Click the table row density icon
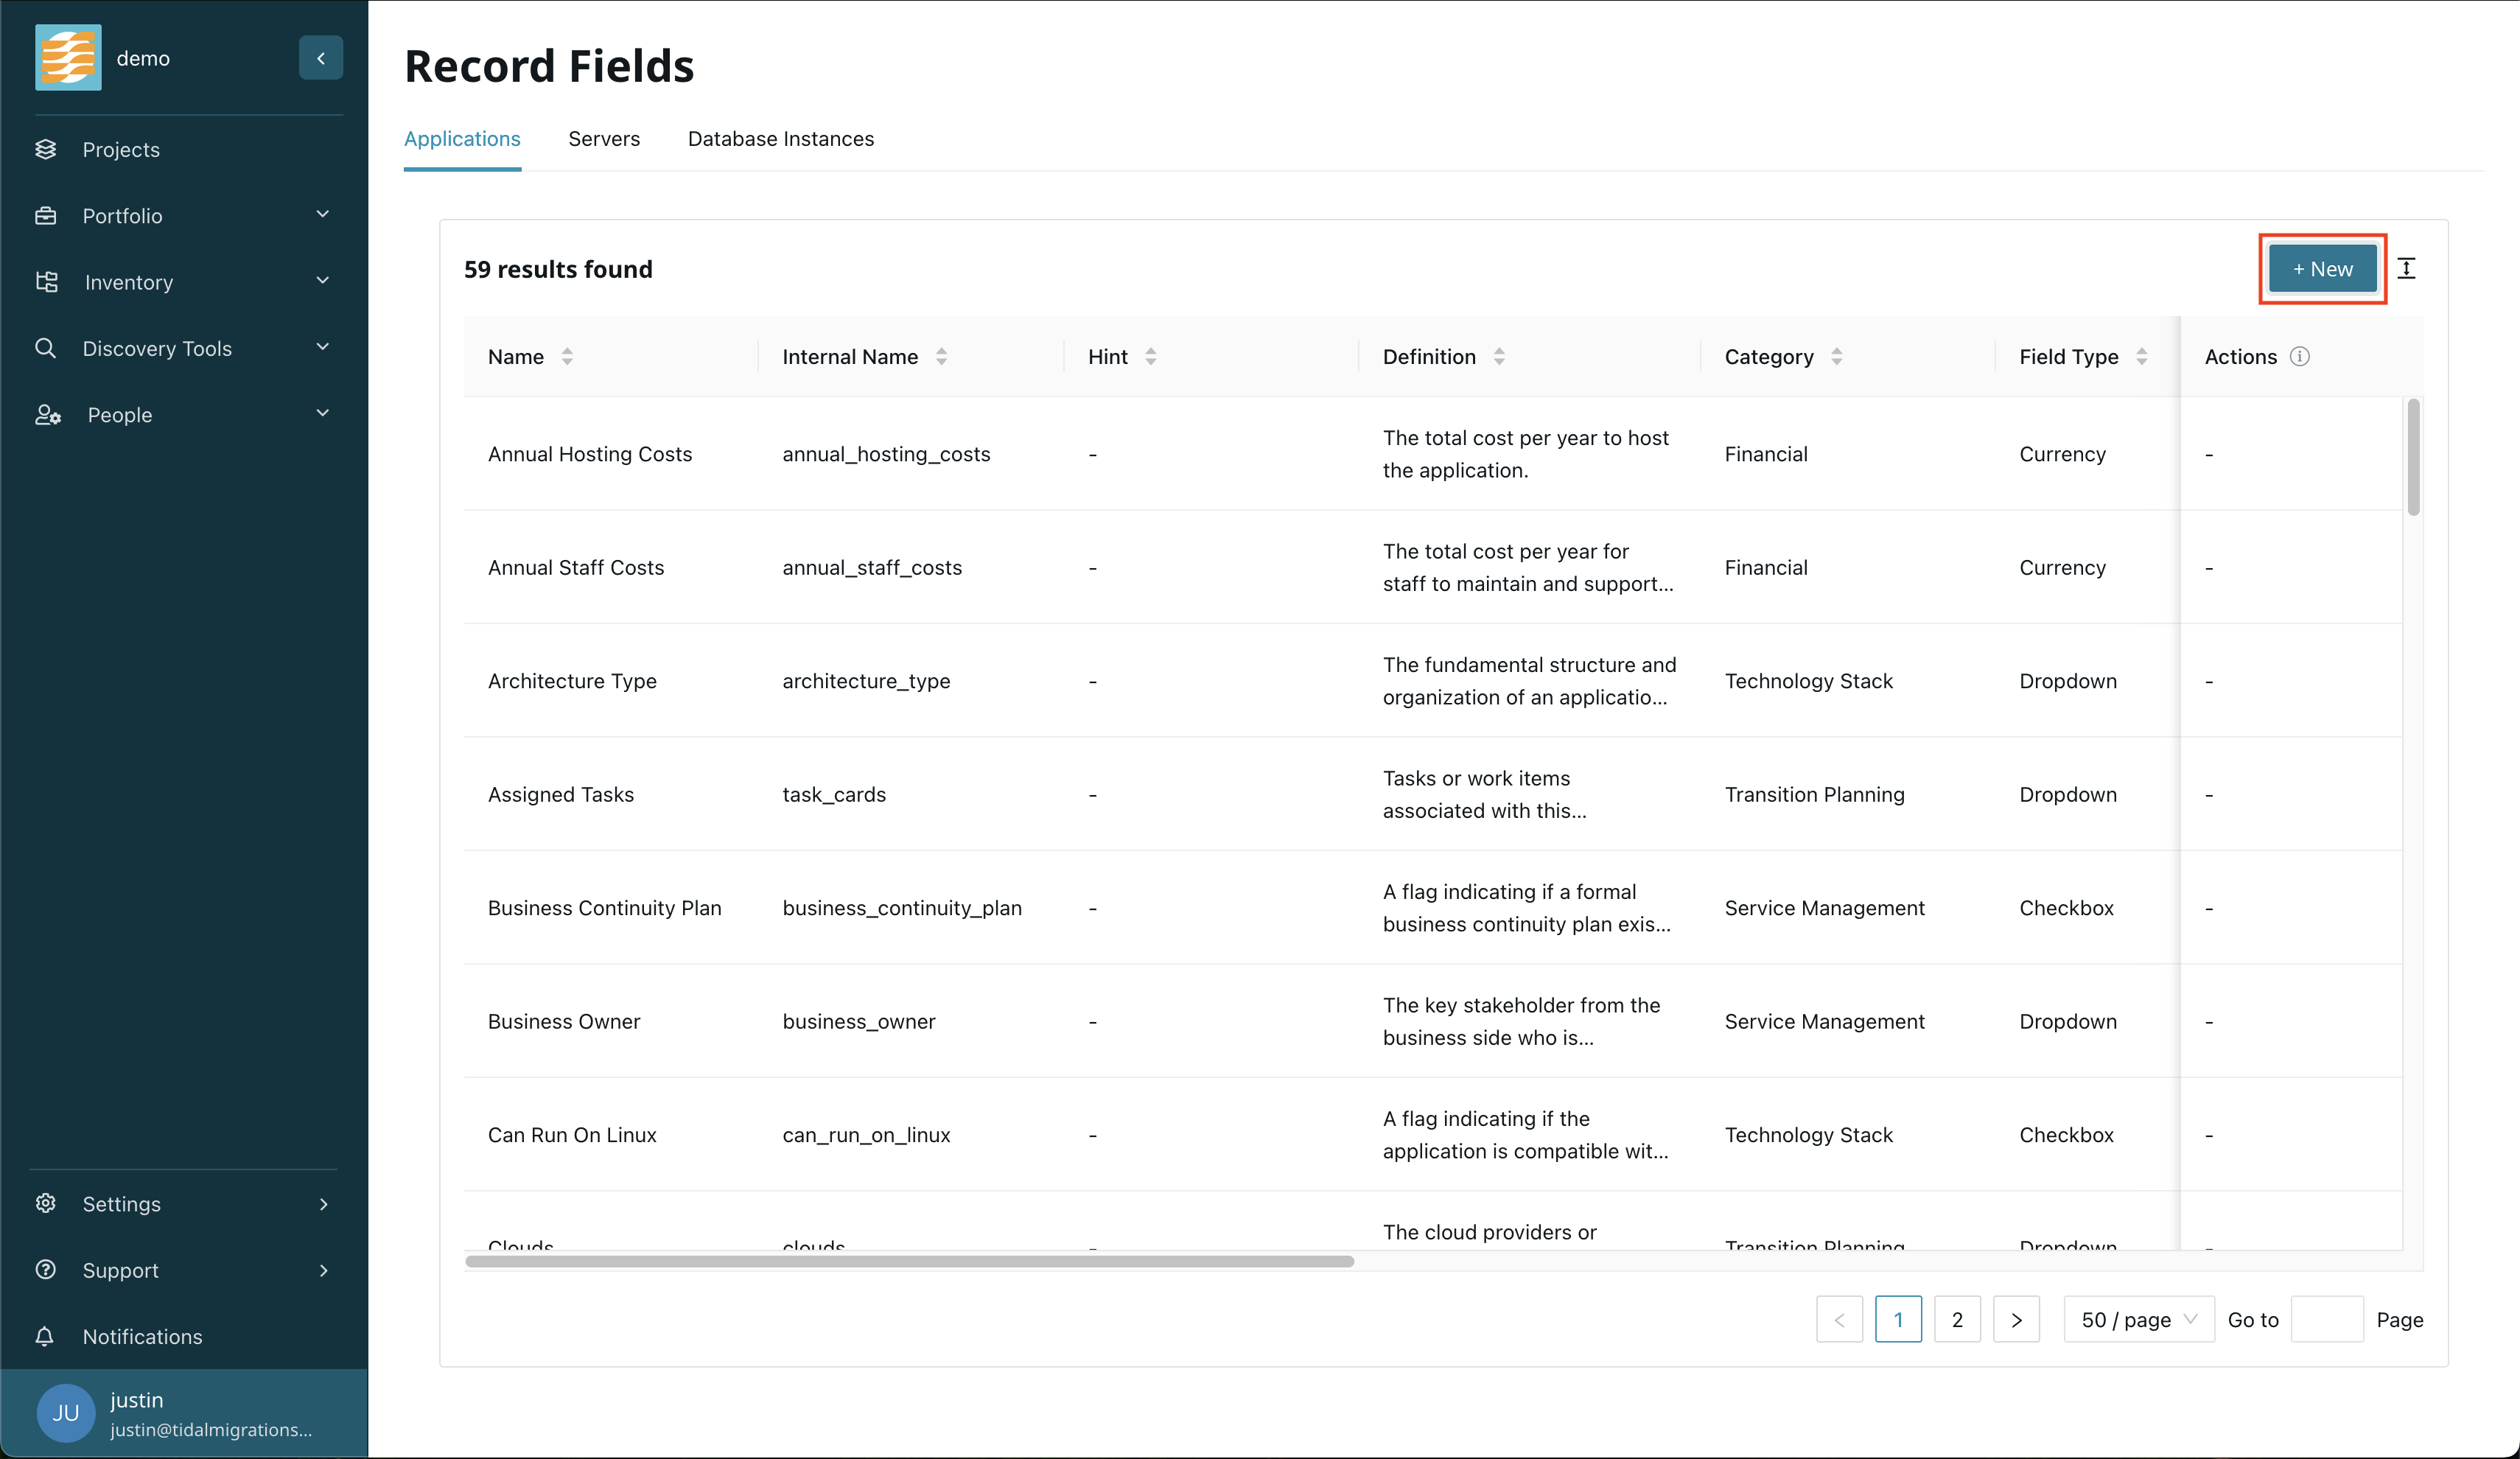 click(2406, 268)
